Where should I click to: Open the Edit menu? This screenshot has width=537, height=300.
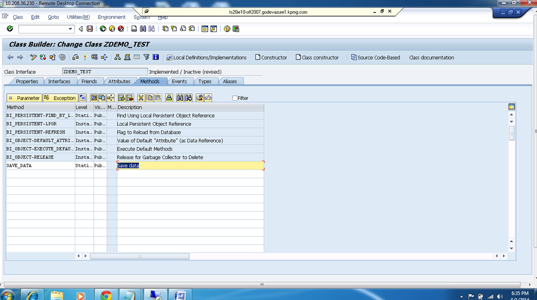(x=35, y=17)
